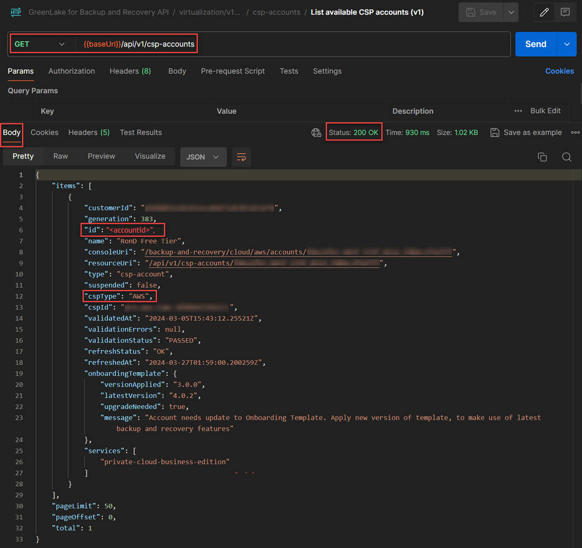The width and height of the screenshot is (582, 548).
Task: Open the csp-accounts breadcrumb
Action: [x=276, y=12]
